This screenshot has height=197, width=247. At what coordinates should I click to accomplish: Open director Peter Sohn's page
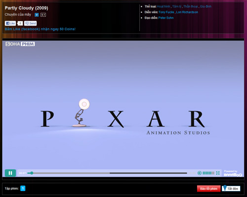166,18
